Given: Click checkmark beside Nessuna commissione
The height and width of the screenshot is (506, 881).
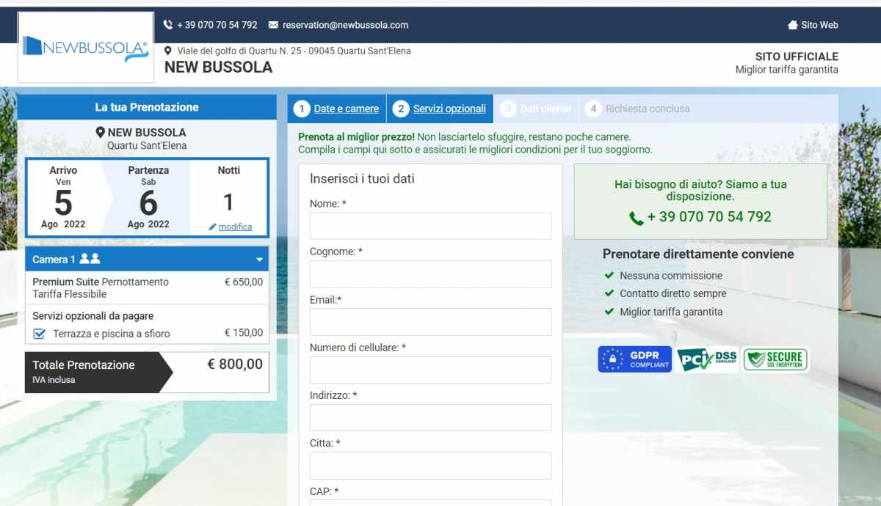Looking at the screenshot, I should tap(609, 276).
